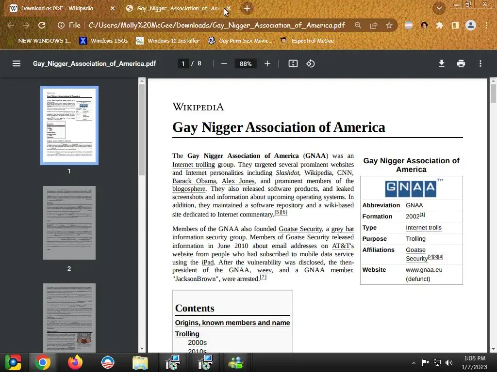Zoom in with the plus button
This screenshot has width=497, height=372.
click(x=267, y=63)
